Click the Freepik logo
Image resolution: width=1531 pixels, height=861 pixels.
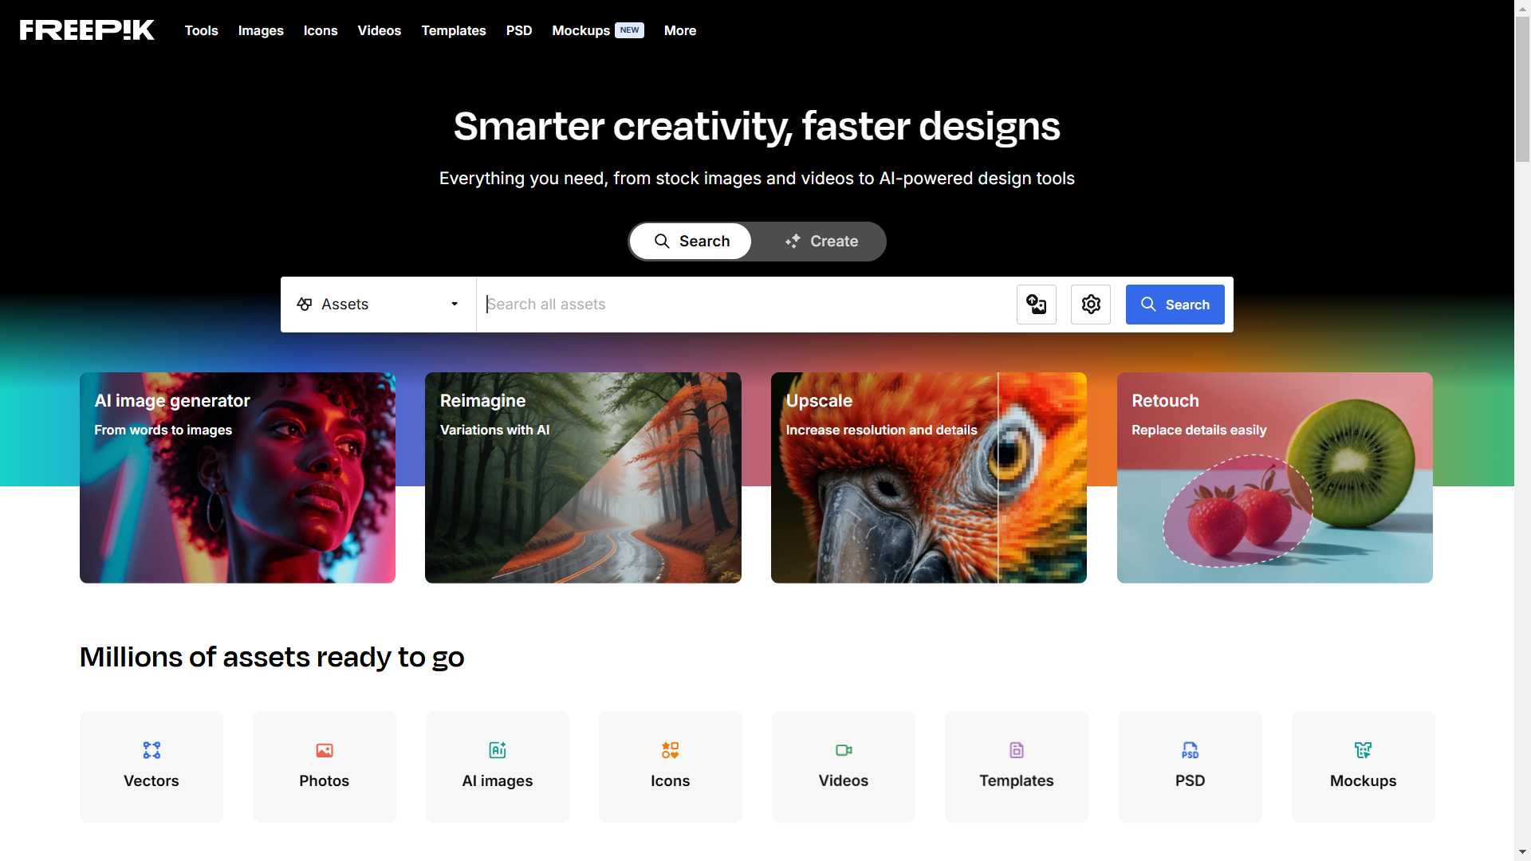[87, 30]
